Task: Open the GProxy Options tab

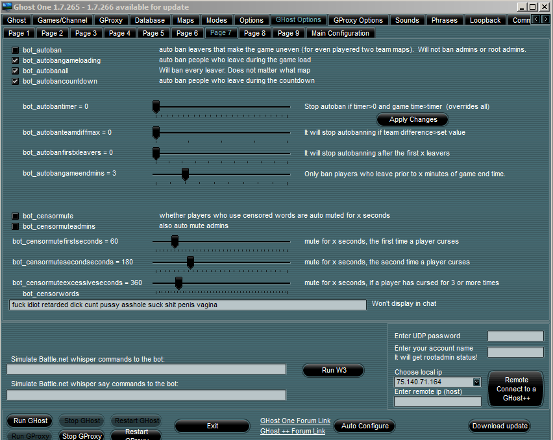Action: pos(358,20)
